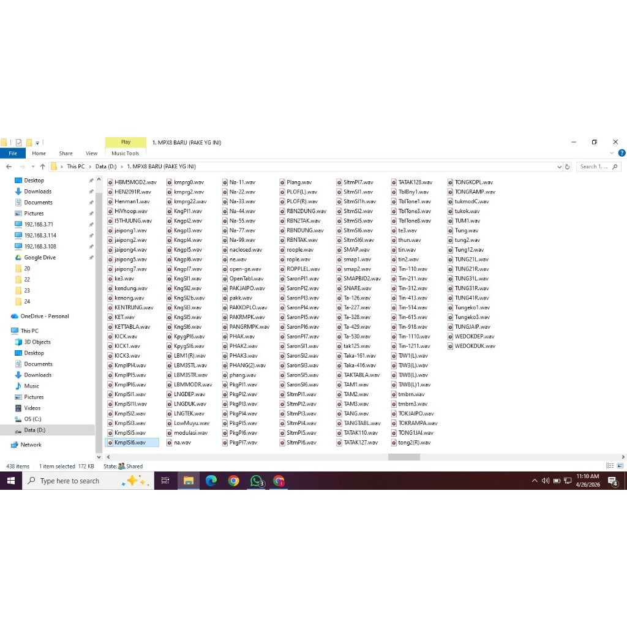Click the up-one-level arrow
Image resolution: width=627 pixels, height=627 pixels.
[x=43, y=167]
